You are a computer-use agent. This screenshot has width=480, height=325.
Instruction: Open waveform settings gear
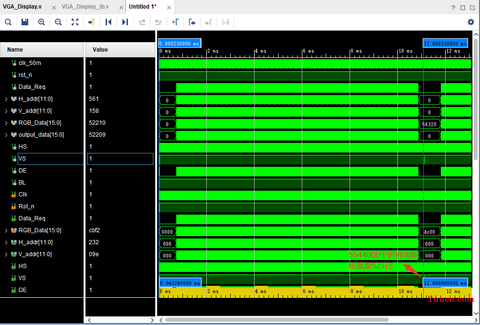pyautogui.click(x=471, y=22)
